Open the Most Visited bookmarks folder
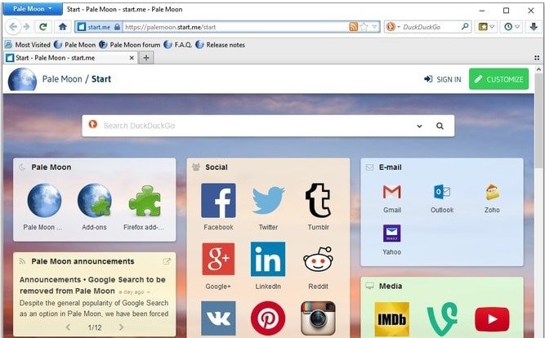545x338 pixels. point(28,45)
